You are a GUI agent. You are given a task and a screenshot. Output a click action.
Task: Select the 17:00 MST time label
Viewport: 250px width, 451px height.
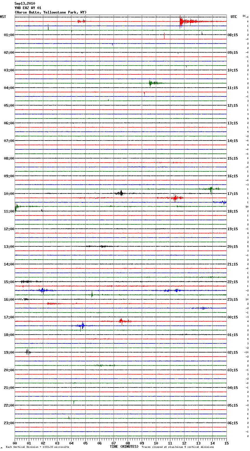[9, 317]
